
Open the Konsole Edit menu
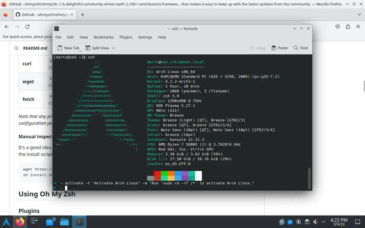point(70,37)
